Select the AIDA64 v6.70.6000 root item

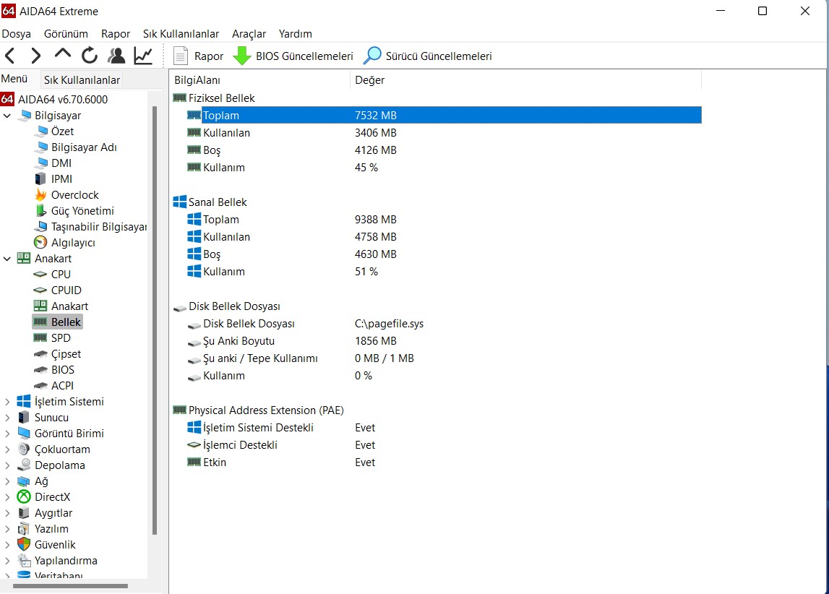click(63, 99)
